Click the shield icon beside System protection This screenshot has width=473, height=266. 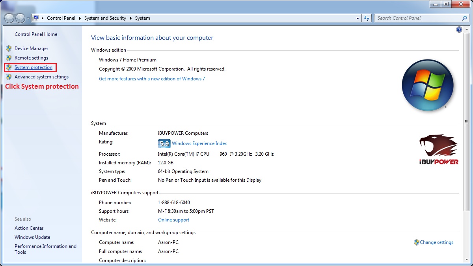9,67
